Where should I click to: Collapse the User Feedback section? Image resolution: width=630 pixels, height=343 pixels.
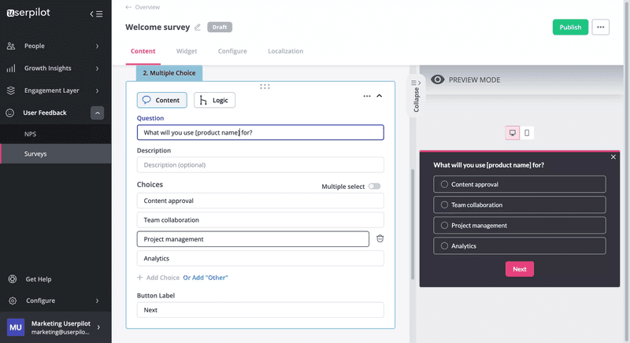coord(97,113)
